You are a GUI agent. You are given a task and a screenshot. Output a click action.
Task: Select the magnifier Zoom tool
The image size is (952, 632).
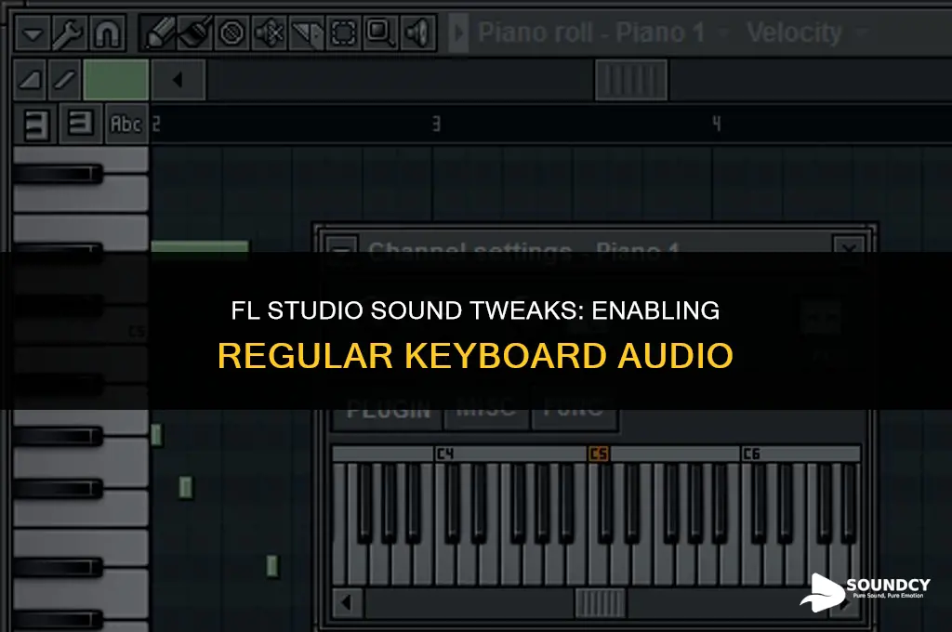380,33
